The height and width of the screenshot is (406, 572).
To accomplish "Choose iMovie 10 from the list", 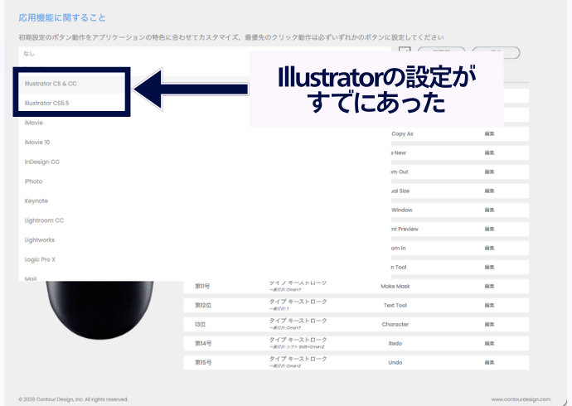I will click(x=37, y=142).
